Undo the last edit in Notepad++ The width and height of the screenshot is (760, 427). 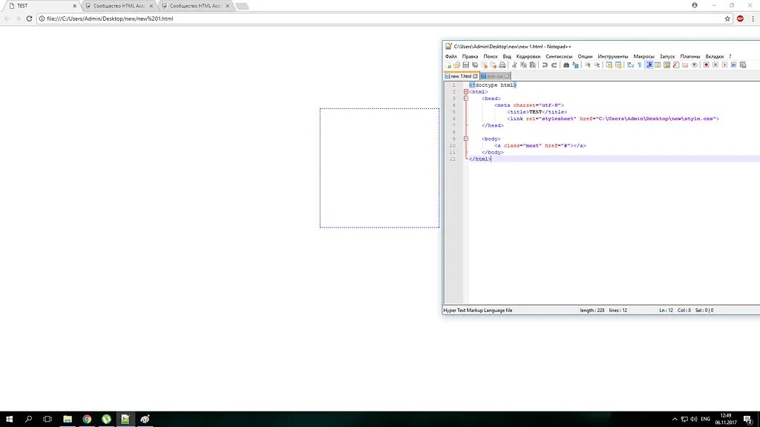point(545,65)
